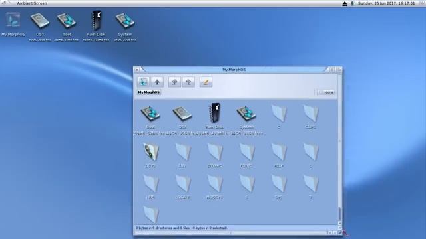Open the Icons view mode selector

325,92
